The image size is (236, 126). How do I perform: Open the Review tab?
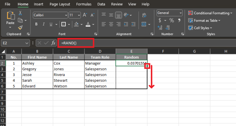point(117,4)
